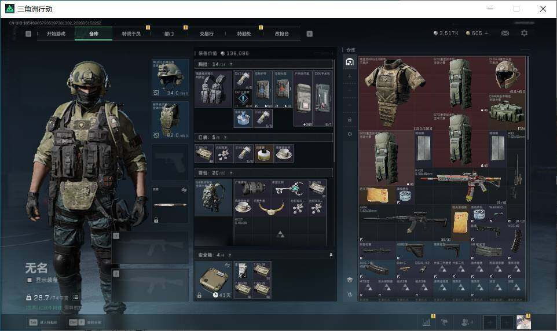The image size is (557, 331).
Task: Click the question mark beside 背包 20/20
Action: click(x=231, y=173)
